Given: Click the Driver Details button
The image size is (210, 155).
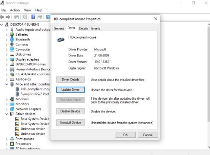Looking at the screenshot, I should (x=70, y=79).
